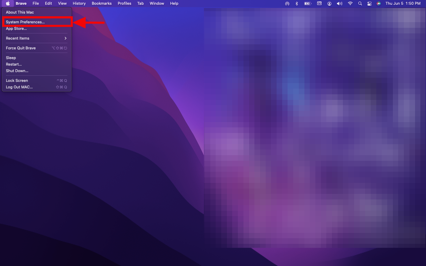
Task: Click App Store menu entry
Action: click(x=16, y=29)
